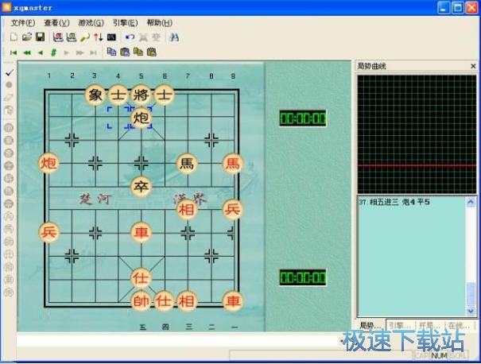The height and width of the screenshot is (364, 481).
Task: Open the 文件(F) menu
Action: [22, 23]
